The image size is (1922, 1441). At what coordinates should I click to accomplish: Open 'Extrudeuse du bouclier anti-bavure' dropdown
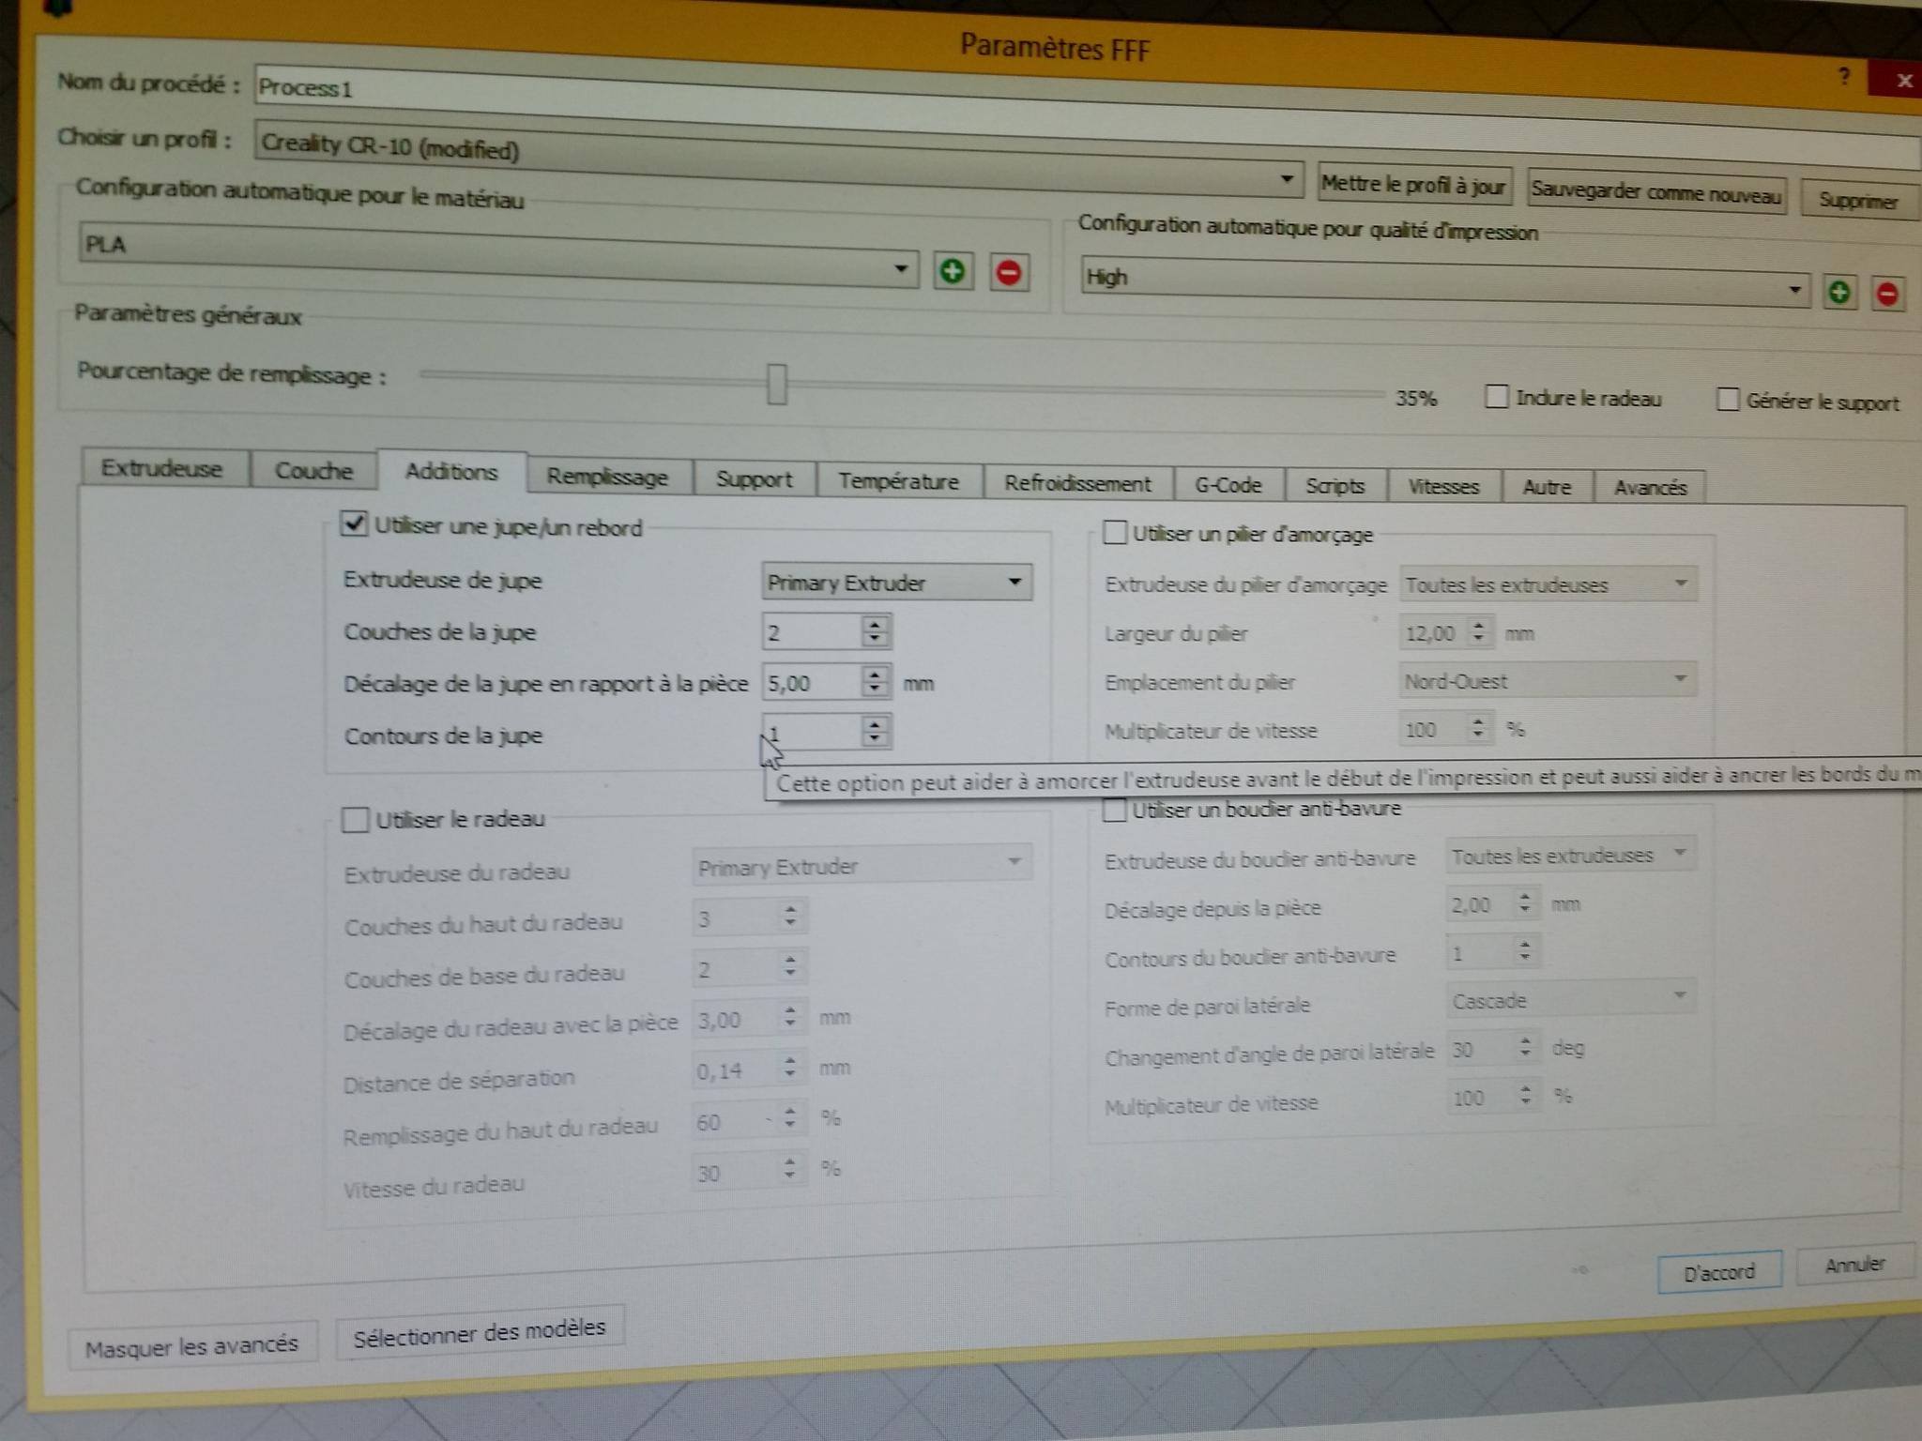pos(1570,855)
